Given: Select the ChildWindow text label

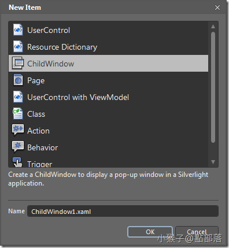Looking at the screenshot, I should [50, 64].
